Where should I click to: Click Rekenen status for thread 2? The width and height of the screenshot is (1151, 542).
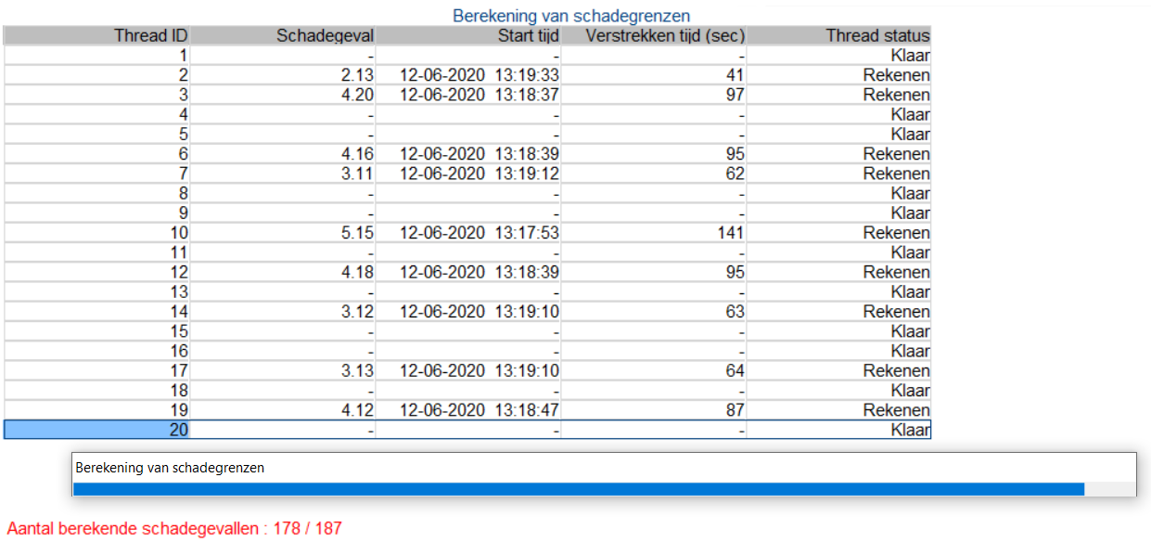838,75
